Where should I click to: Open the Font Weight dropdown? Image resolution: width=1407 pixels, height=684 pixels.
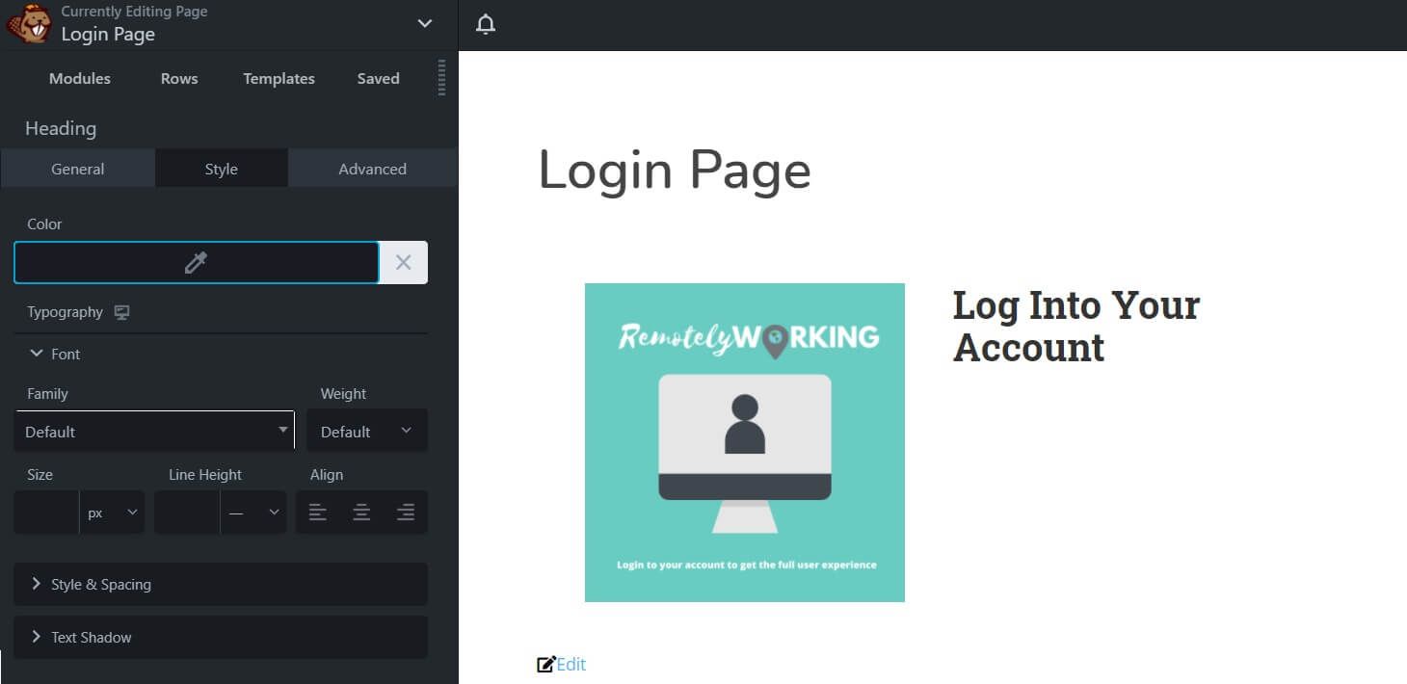pos(366,432)
